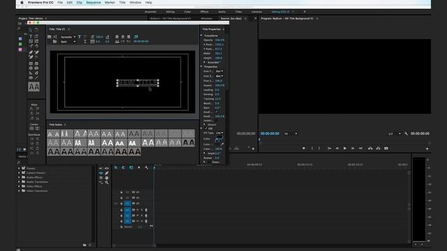Toggle Show Background Video icon
The width and height of the screenshot is (447, 251).
[x=136, y=37]
